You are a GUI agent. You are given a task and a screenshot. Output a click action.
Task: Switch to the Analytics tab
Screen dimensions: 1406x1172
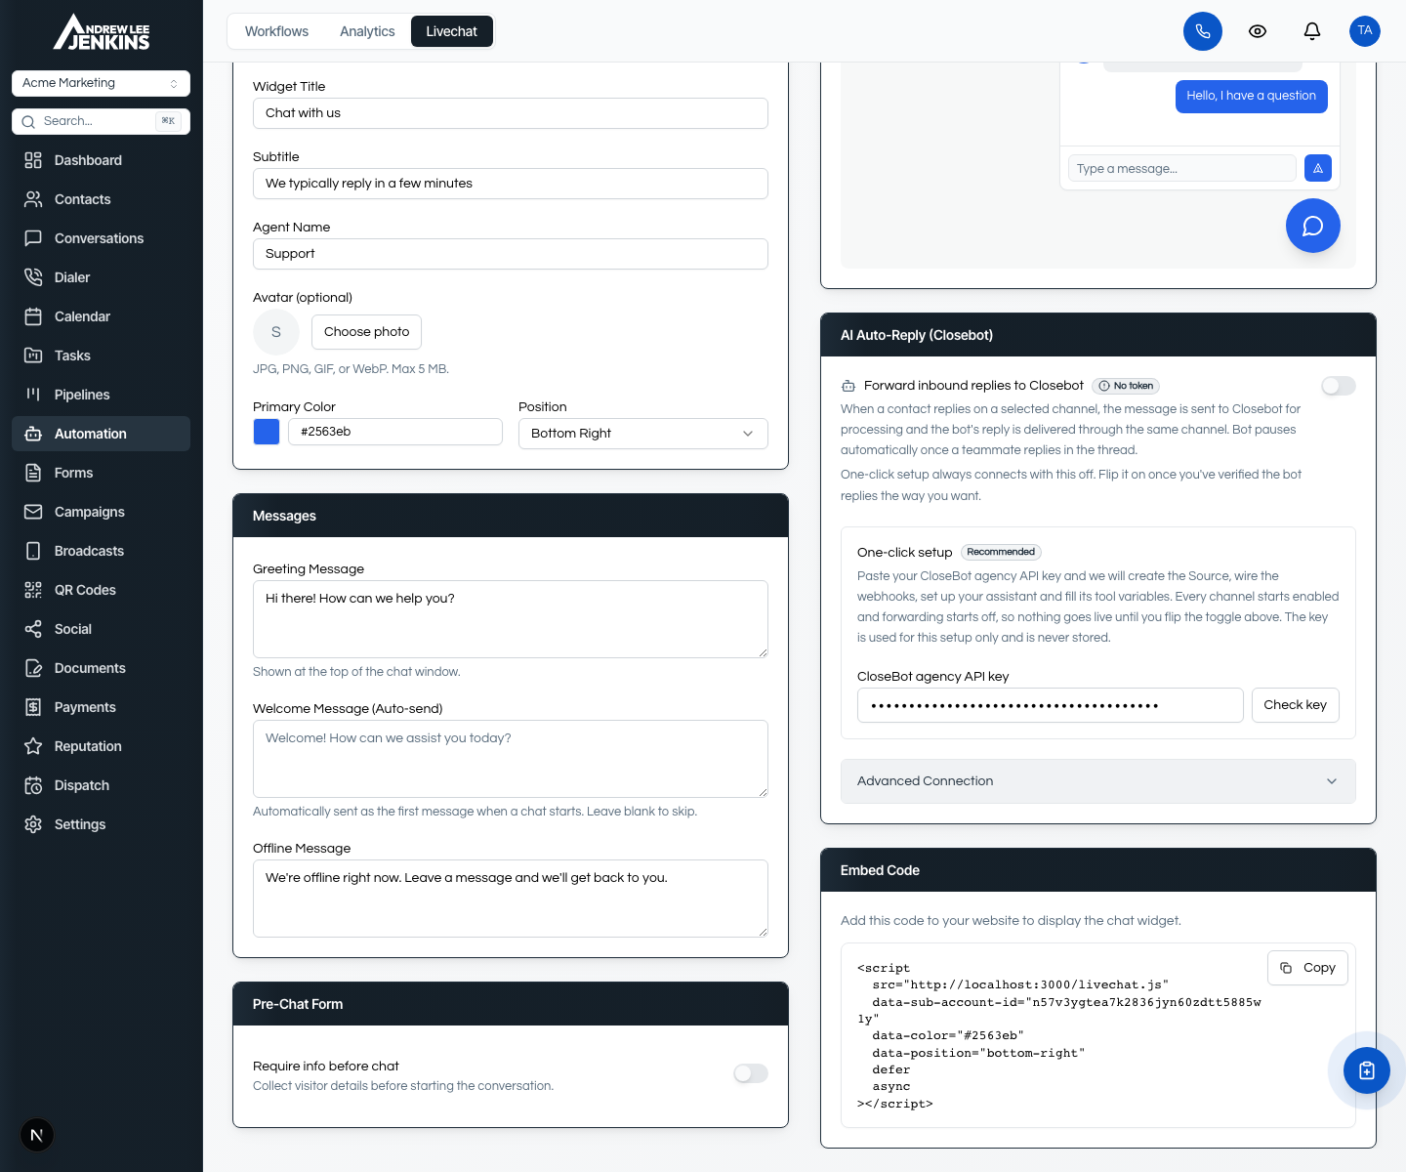[x=367, y=31]
